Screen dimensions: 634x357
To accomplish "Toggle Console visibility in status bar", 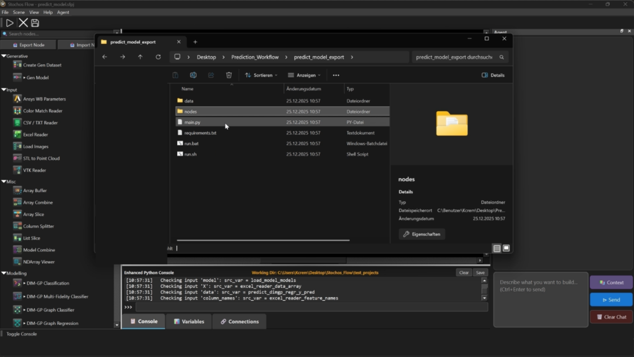I will [21, 334].
